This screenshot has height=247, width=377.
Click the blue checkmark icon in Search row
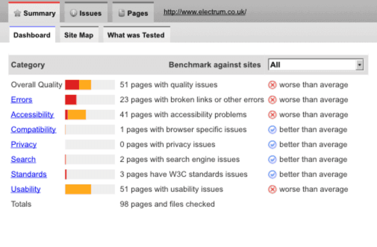pyautogui.click(x=272, y=160)
